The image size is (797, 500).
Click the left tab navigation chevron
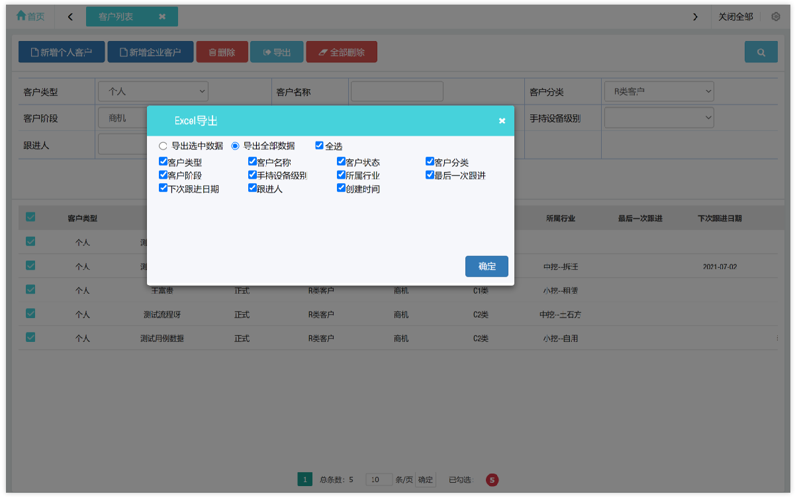(x=70, y=16)
